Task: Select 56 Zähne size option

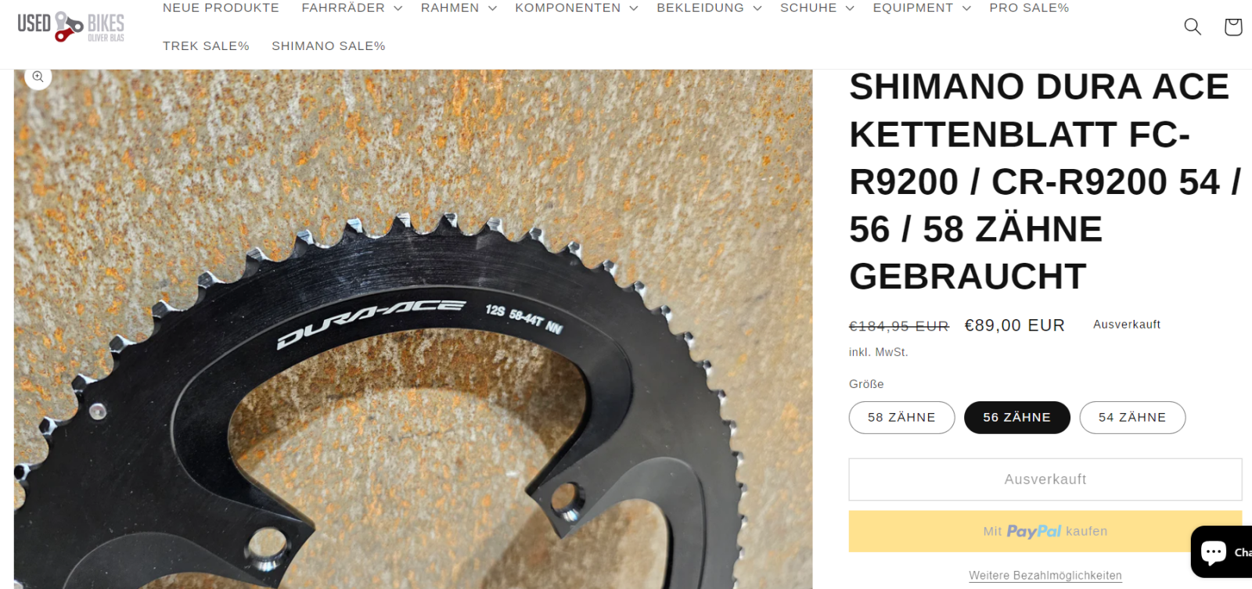Action: tap(1017, 418)
